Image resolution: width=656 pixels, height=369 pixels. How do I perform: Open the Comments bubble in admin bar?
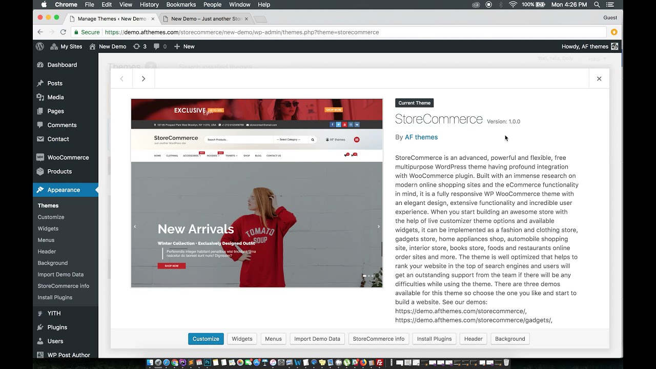click(x=160, y=46)
